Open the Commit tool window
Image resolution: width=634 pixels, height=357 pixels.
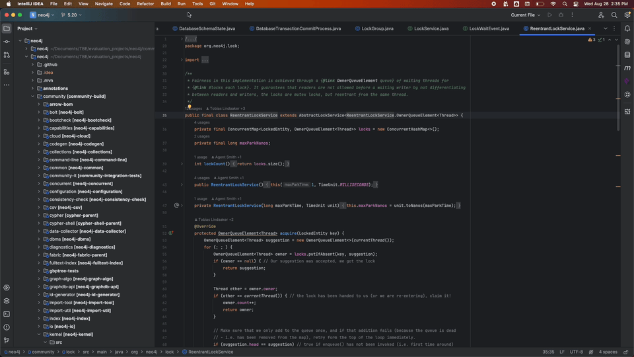click(x=7, y=42)
